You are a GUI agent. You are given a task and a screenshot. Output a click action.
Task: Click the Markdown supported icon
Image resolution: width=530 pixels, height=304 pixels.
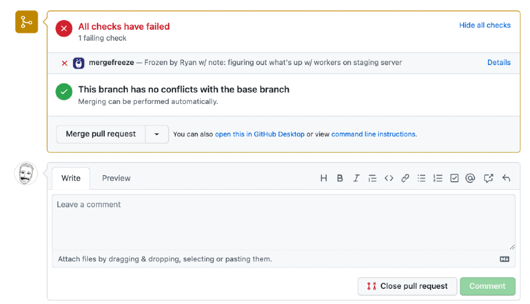[x=504, y=259]
